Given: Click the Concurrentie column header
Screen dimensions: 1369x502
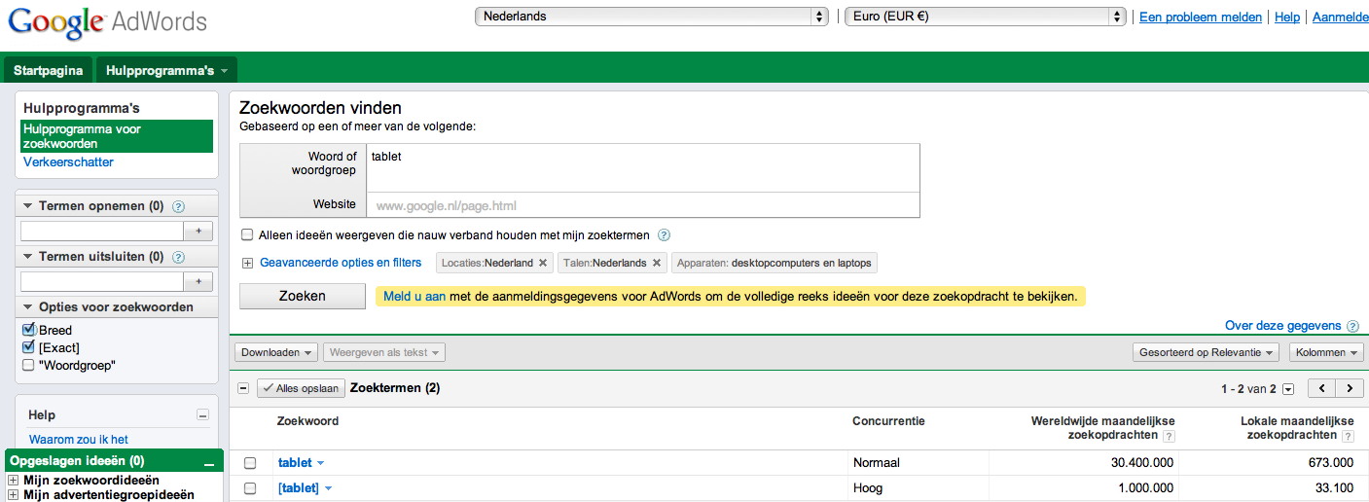Looking at the screenshot, I should 888,421.
